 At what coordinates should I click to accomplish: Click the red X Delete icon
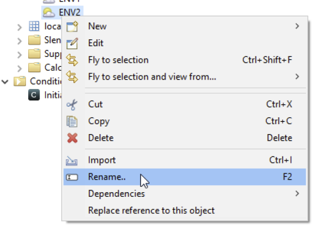(72, 138)
